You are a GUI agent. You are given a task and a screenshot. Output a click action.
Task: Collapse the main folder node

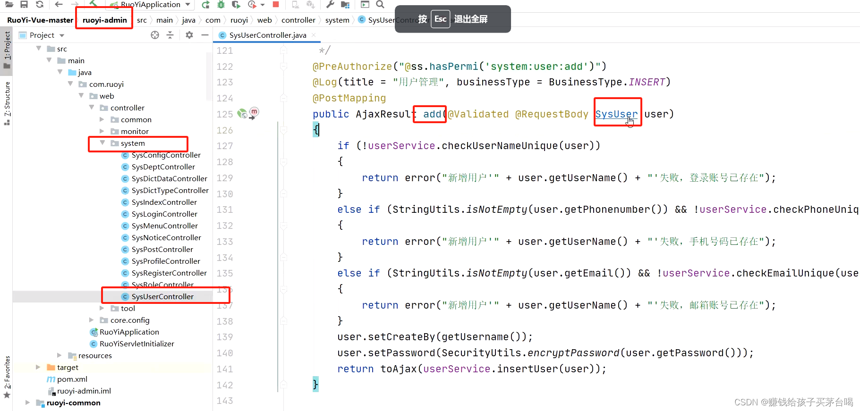click(x=49, y=60)
